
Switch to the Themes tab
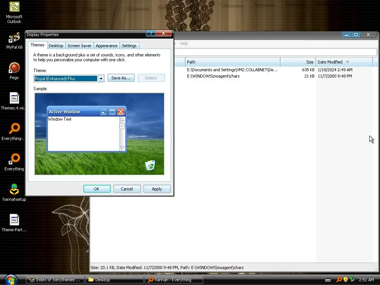click(37, 45)
